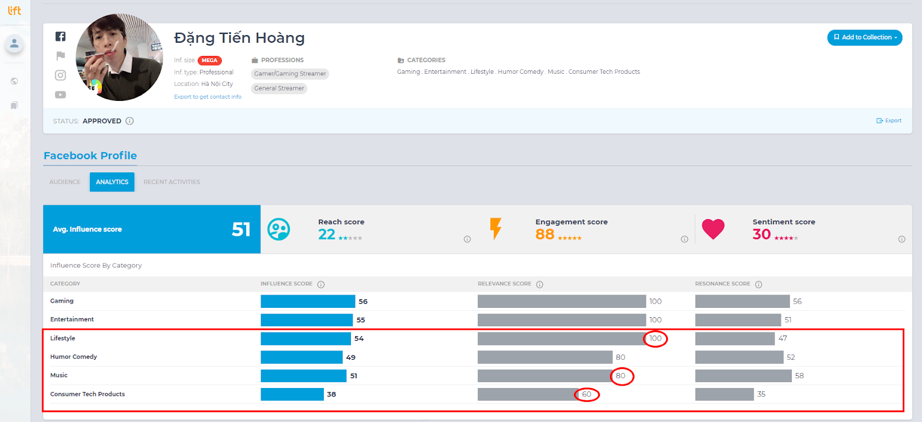The width and height of the screenshot is (922, 422).
Task: Click the Engagement score info icon
Action: tap(685, 239)
